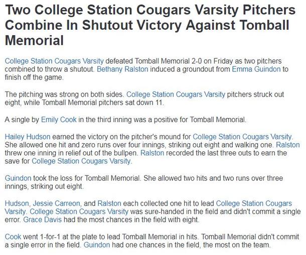Click the Emma Guindon player link
The image size is (306, 255).
[x=253, y=69]
